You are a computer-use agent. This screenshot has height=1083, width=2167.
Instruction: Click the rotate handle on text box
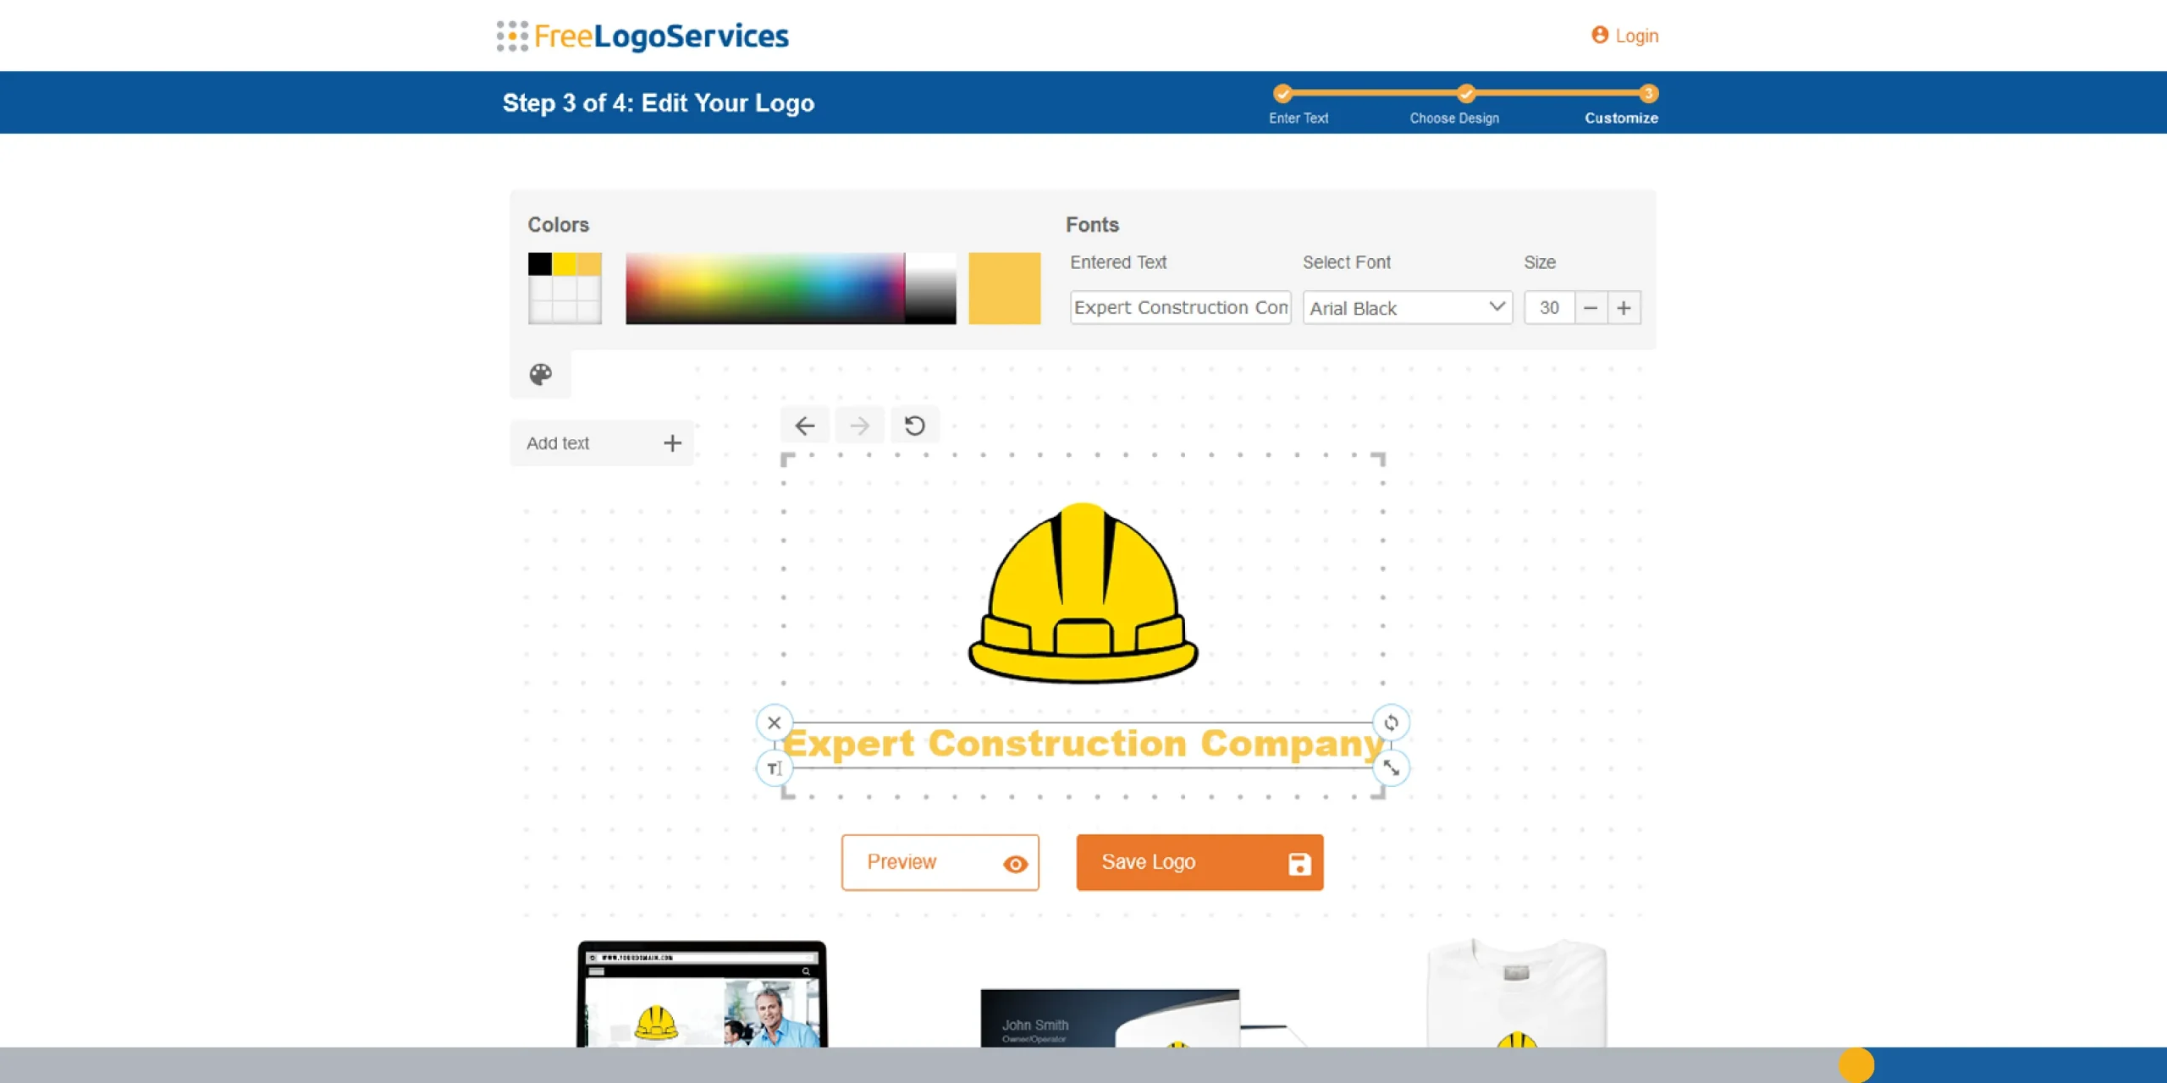1391,723
